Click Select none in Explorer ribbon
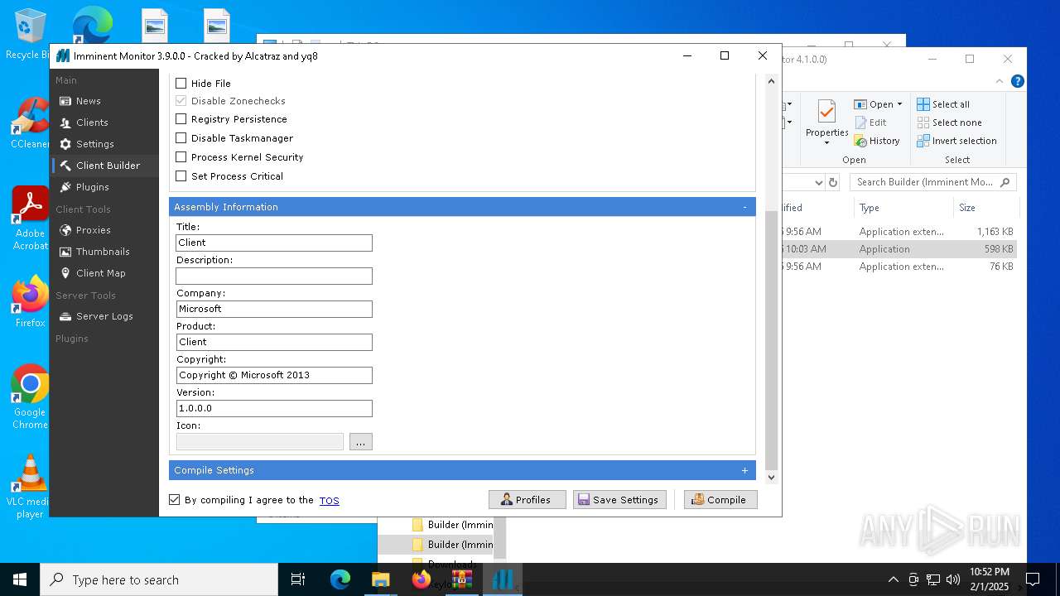The height and width of the screenshot is (596, 1060). (949, 123)
